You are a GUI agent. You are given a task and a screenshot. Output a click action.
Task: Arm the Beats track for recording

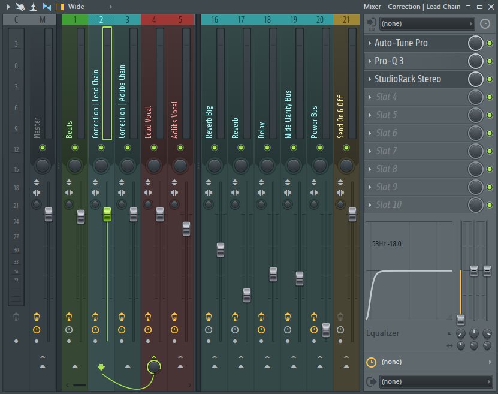pyautogui.click(x=69, y=317)
